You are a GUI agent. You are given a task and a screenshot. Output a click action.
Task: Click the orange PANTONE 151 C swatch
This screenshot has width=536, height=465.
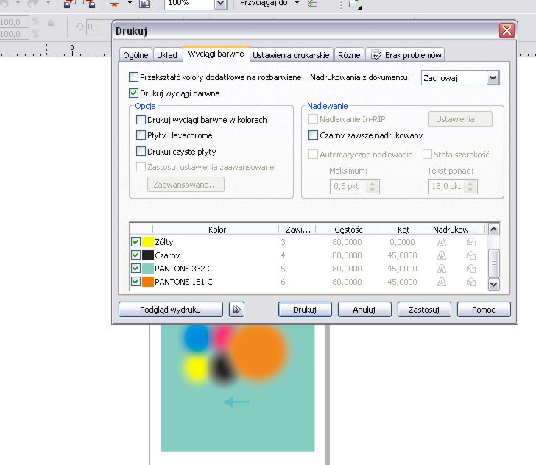(148, 282)
